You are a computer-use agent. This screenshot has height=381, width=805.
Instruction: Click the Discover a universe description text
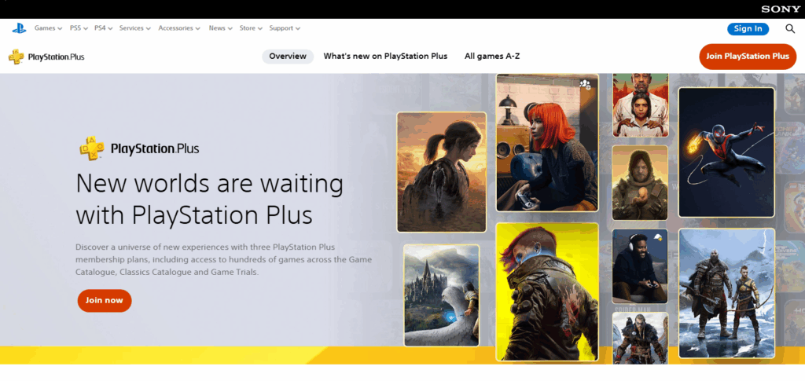(x=224, y=259)
